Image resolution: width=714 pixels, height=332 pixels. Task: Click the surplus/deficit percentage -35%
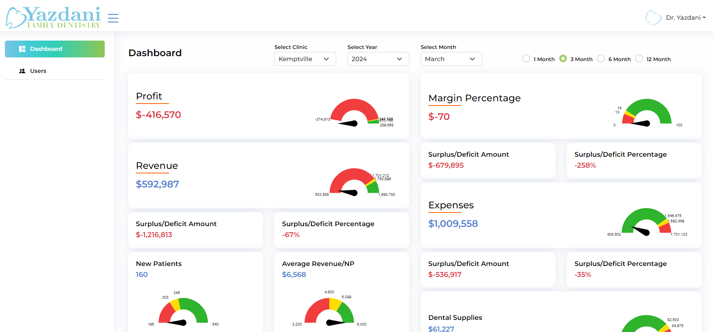(583, 274)
